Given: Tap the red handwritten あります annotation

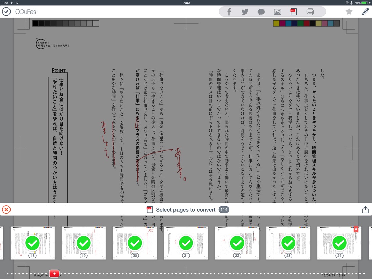Looking at the screenshot, I should (x=180, y=164).
